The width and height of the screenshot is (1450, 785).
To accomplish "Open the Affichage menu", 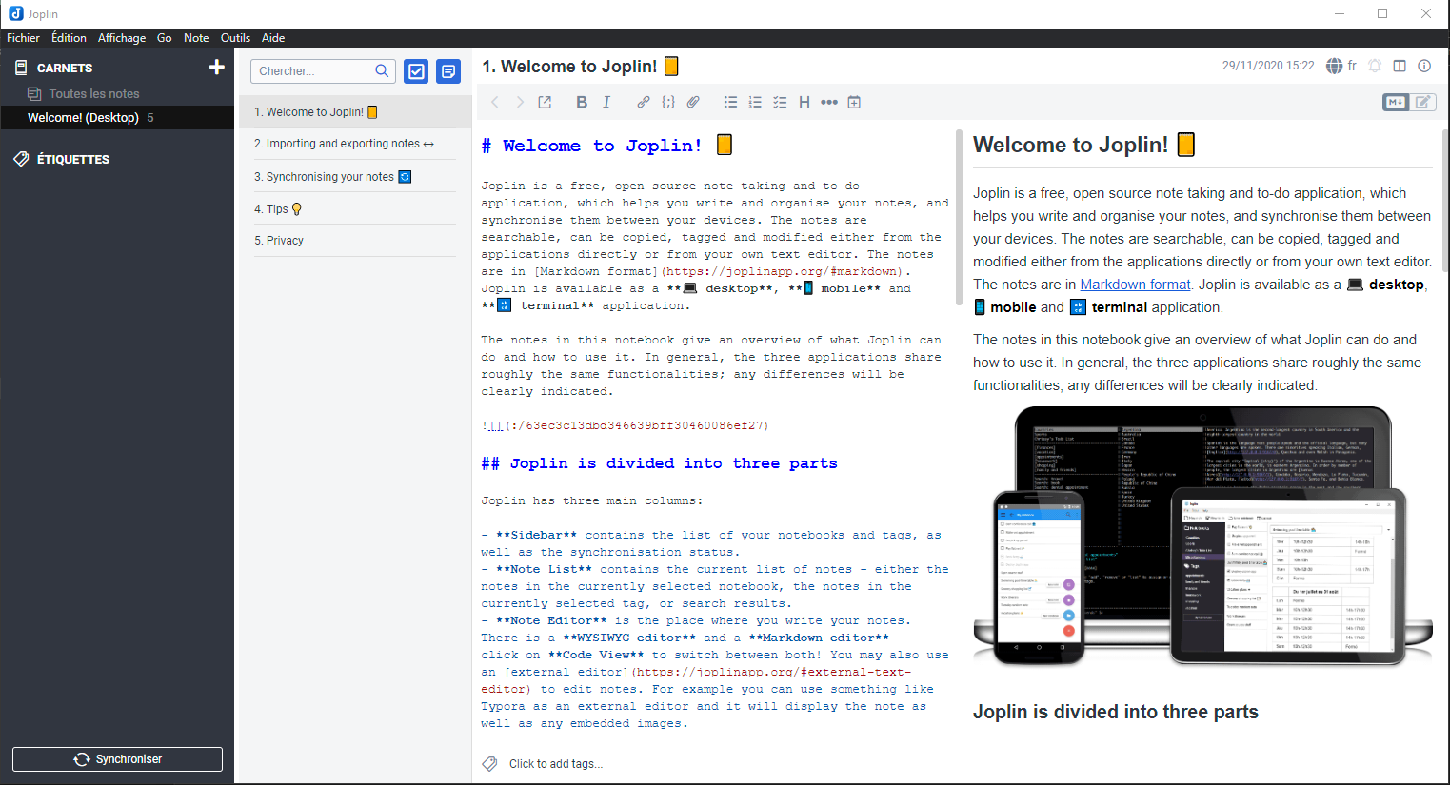I will (122, 38).
